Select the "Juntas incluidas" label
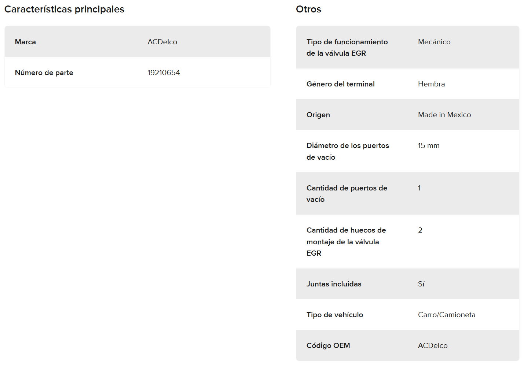The height and width of the screenshot is (367, 524). 334,284
